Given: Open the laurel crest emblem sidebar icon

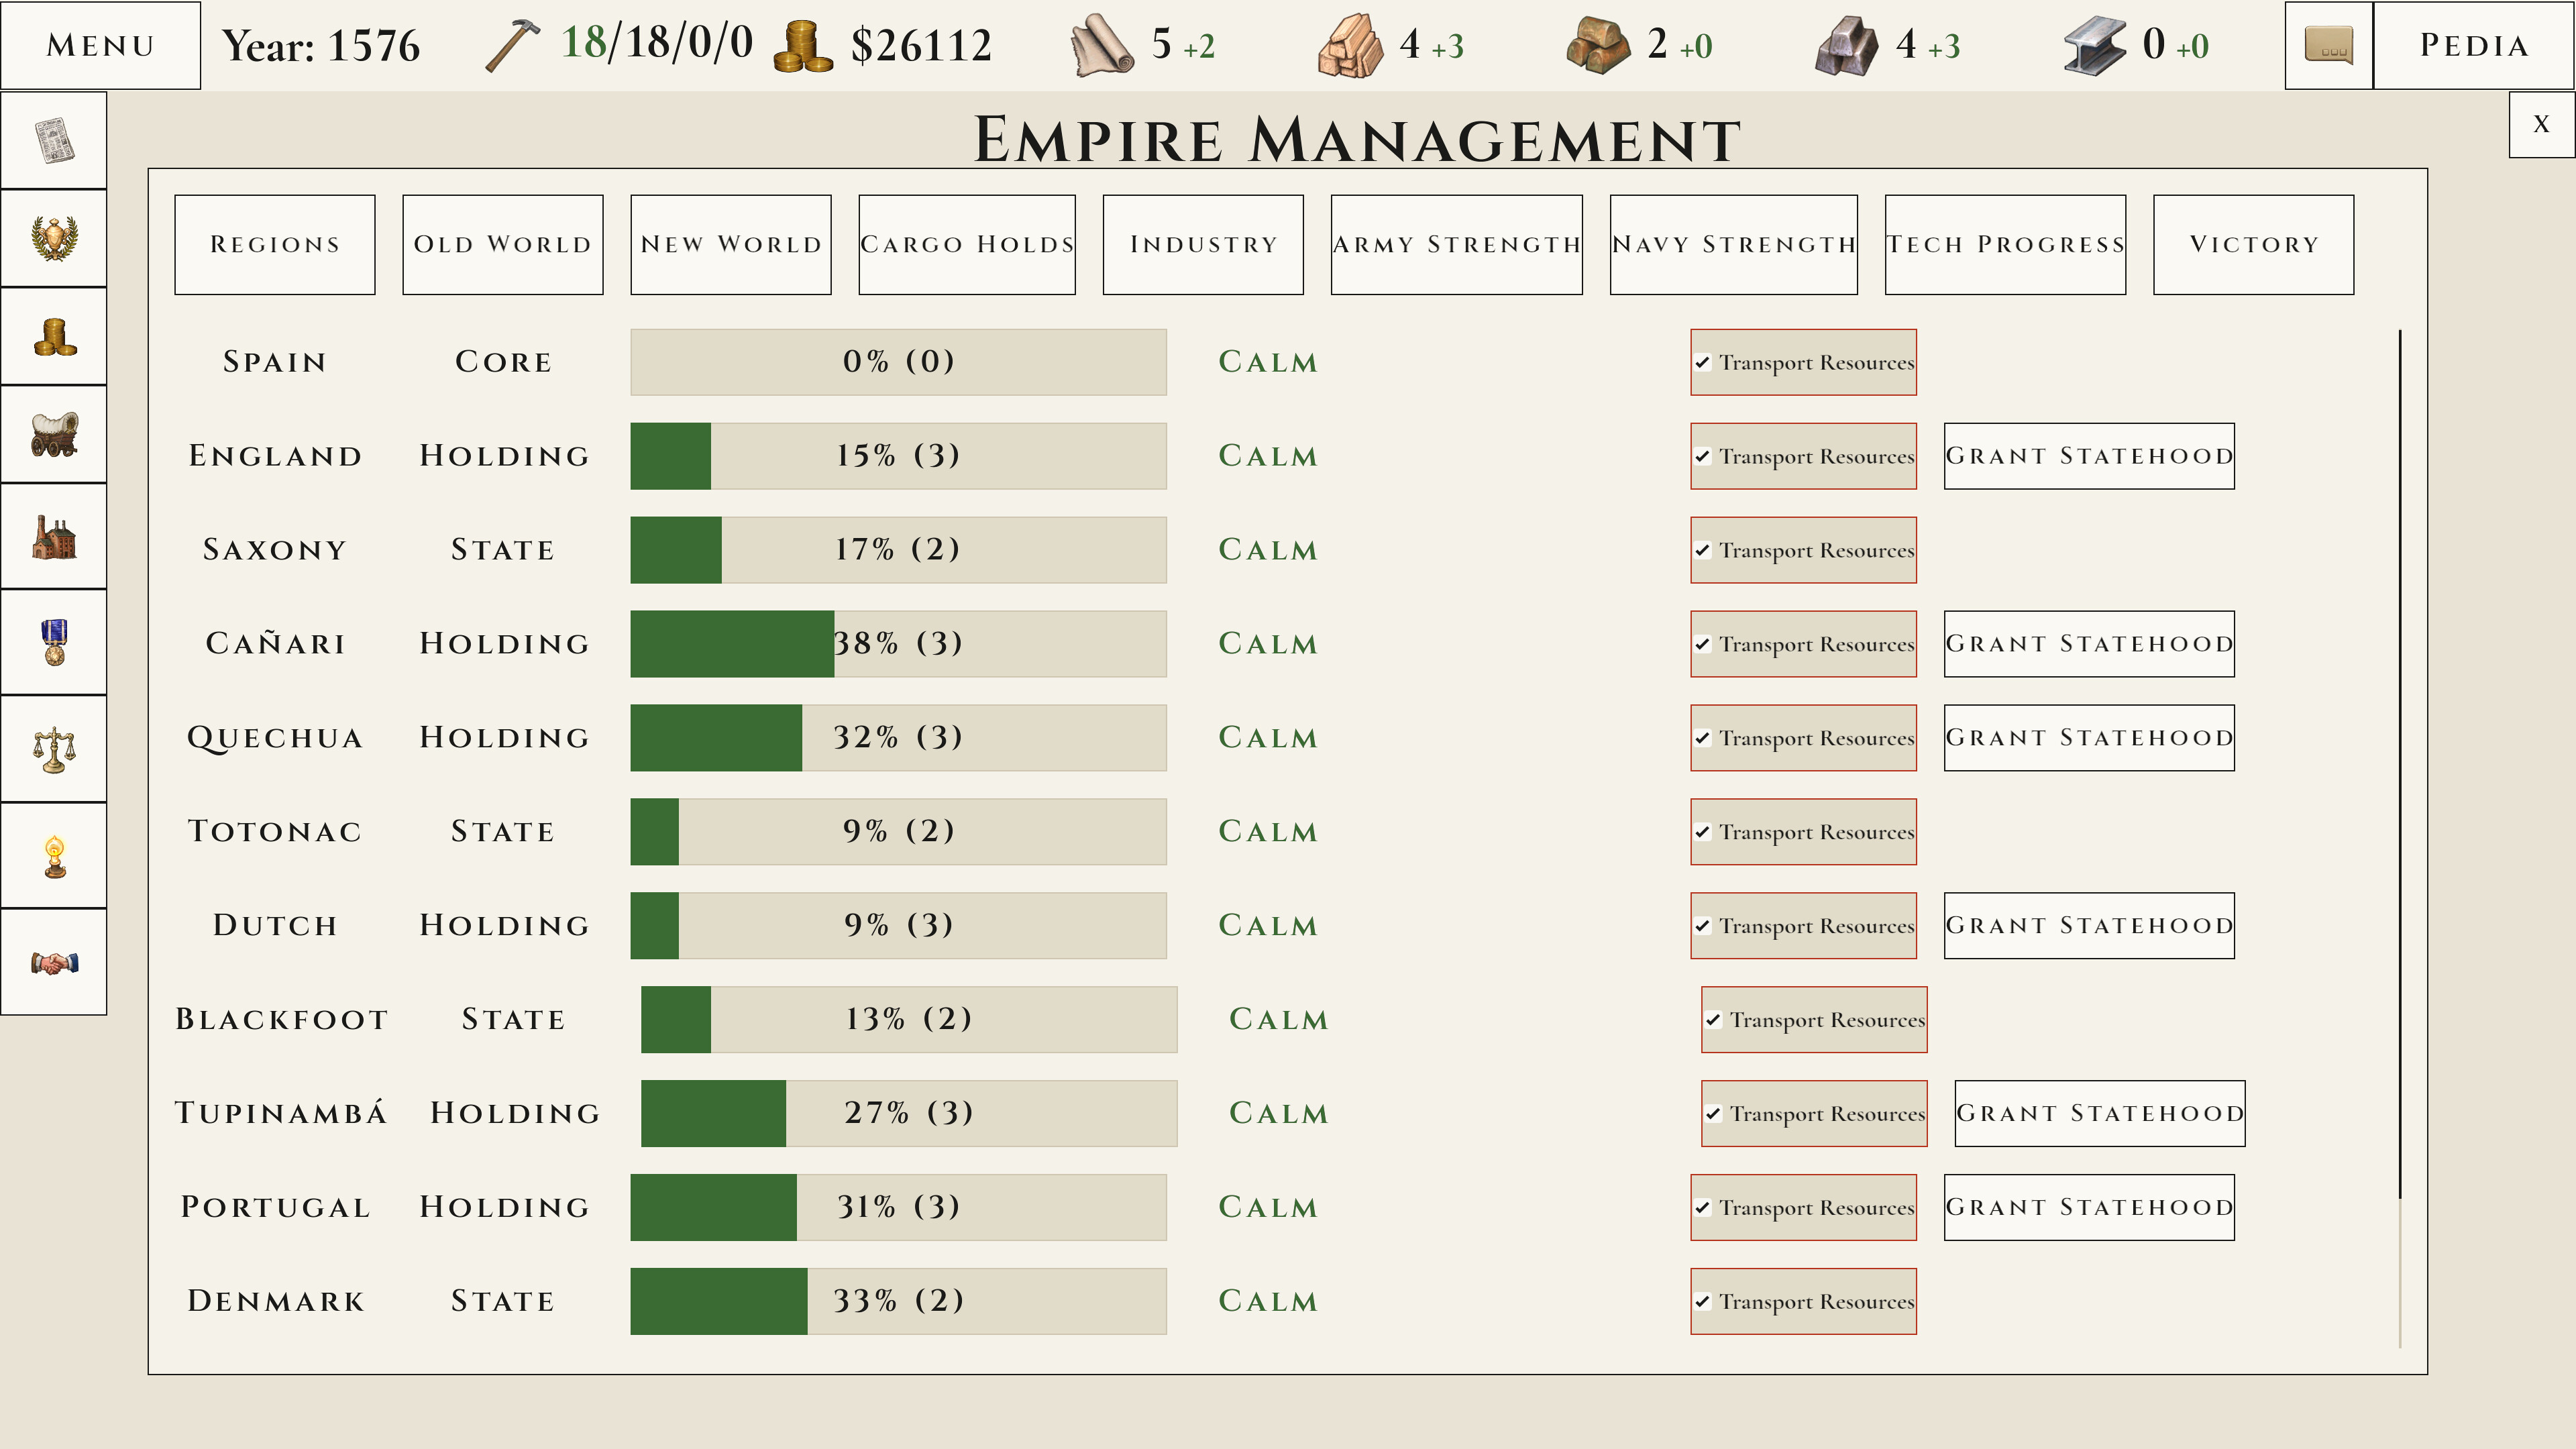Looking at the screenshot, I should tap(54, 238).
